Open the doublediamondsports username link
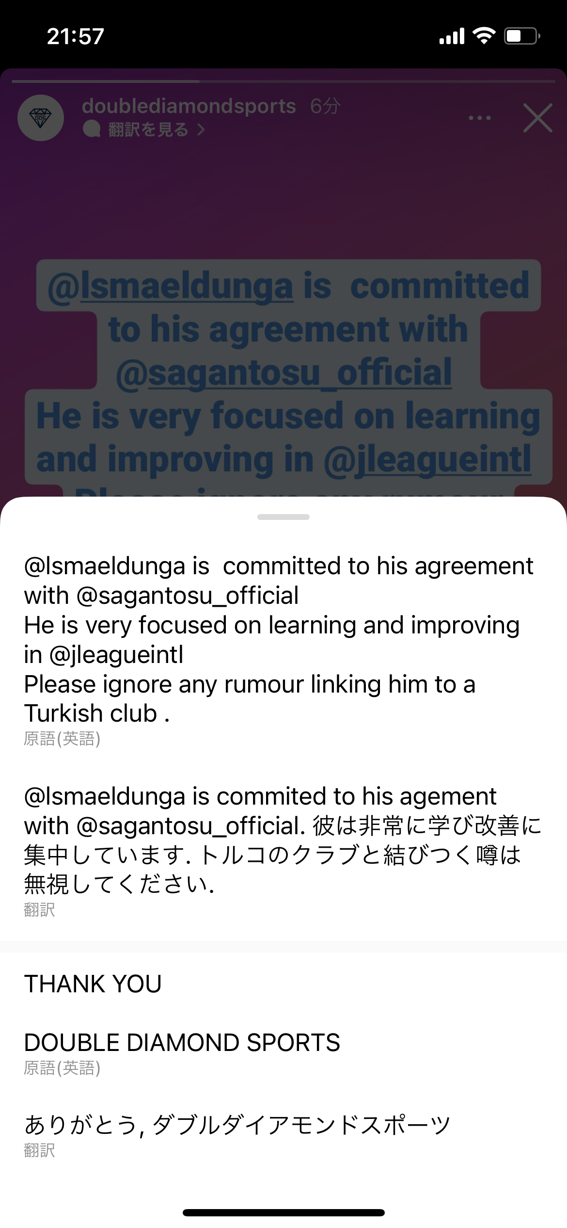This screenshot has width=567, height=1228. (x=189, y=106)
